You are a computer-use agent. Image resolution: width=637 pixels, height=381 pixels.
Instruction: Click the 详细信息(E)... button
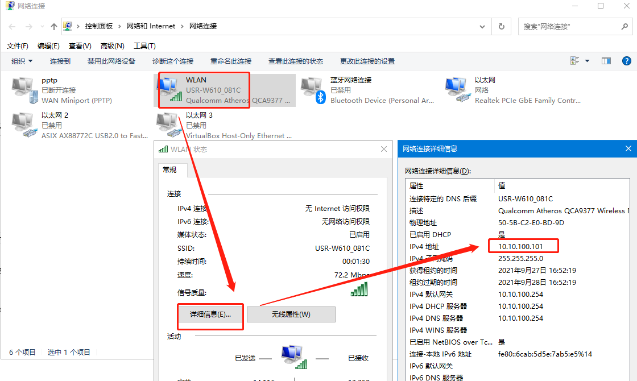click(210, 314)
